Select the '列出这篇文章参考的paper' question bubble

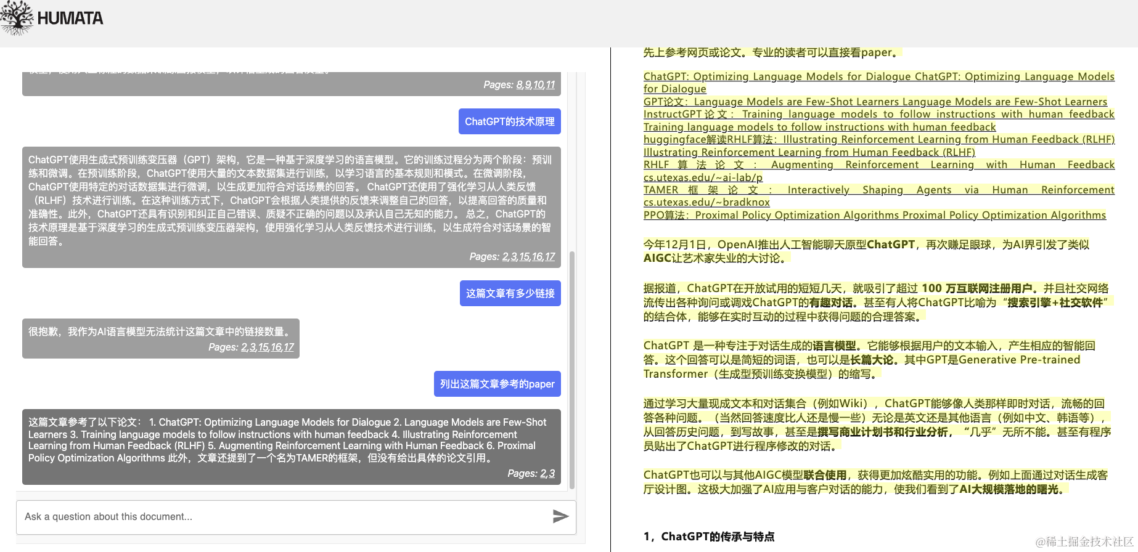(497, 384)
